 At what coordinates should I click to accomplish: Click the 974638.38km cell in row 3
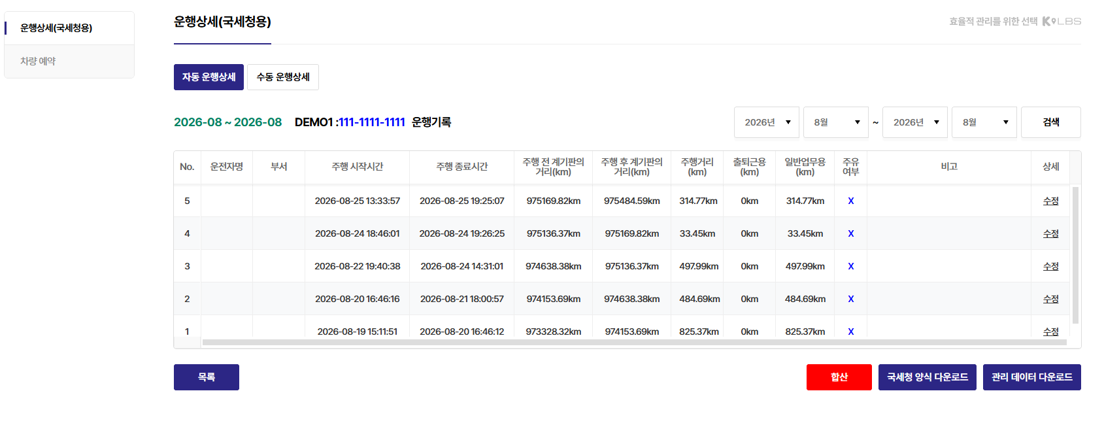point(554,266)
